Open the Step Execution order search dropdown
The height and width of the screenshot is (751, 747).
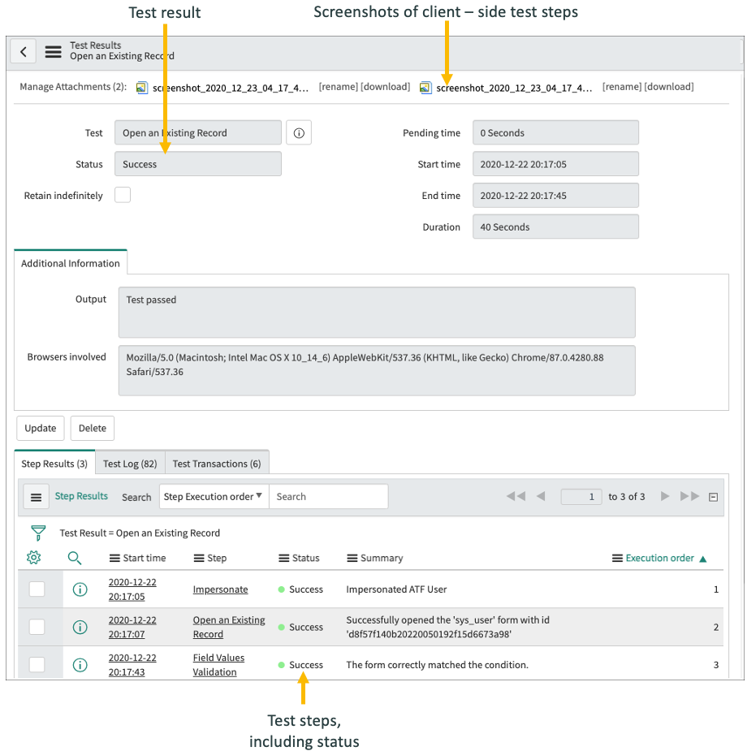pyautogui.click(x=214, y=496)
